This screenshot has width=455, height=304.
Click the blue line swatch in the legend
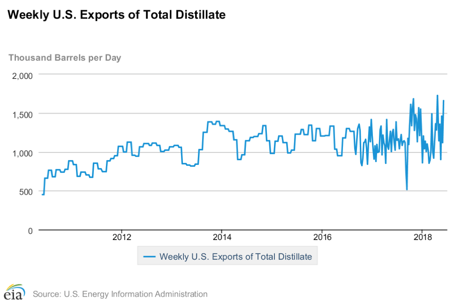point(149,256)
